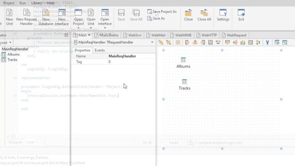Select the Properties tab in inspector
295x166 pixels.
83,50
